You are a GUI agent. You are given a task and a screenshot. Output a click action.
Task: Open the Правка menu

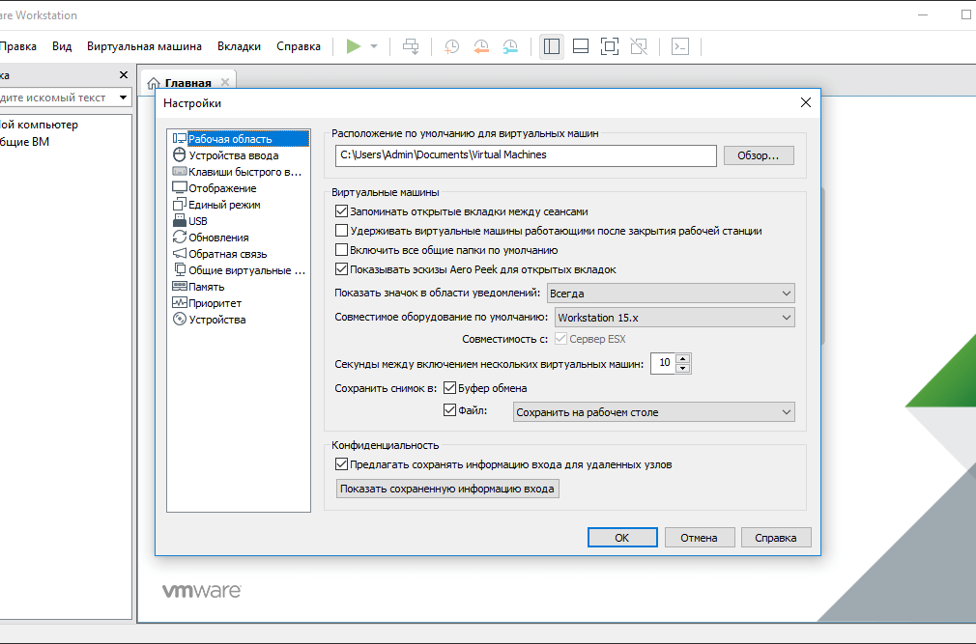[x=18, y=46]
